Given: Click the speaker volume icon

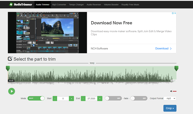Looking at the screenshot, I should coord(171,91).
